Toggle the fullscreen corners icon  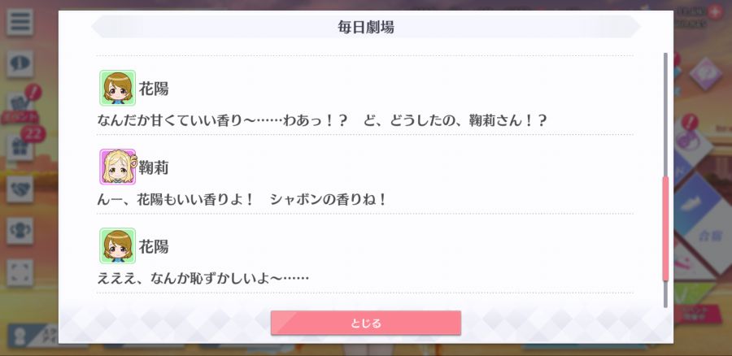coord(20,272)
